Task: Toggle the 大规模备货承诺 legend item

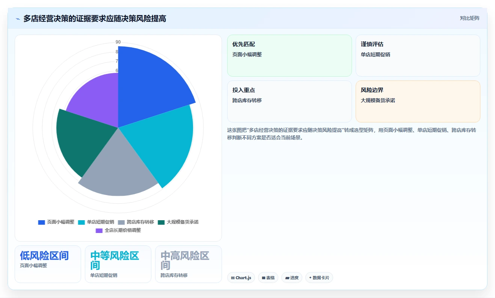Action: (x=178, y=222)
